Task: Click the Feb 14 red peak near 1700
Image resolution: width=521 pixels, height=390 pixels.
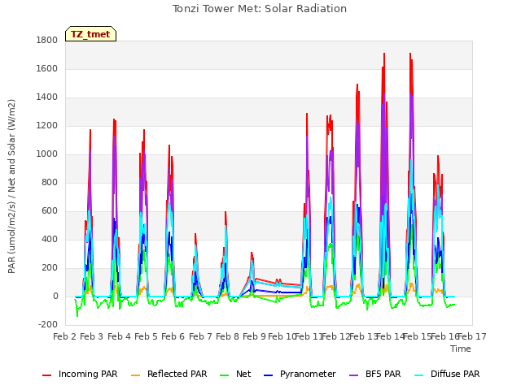Action: (x=384, y=54)
